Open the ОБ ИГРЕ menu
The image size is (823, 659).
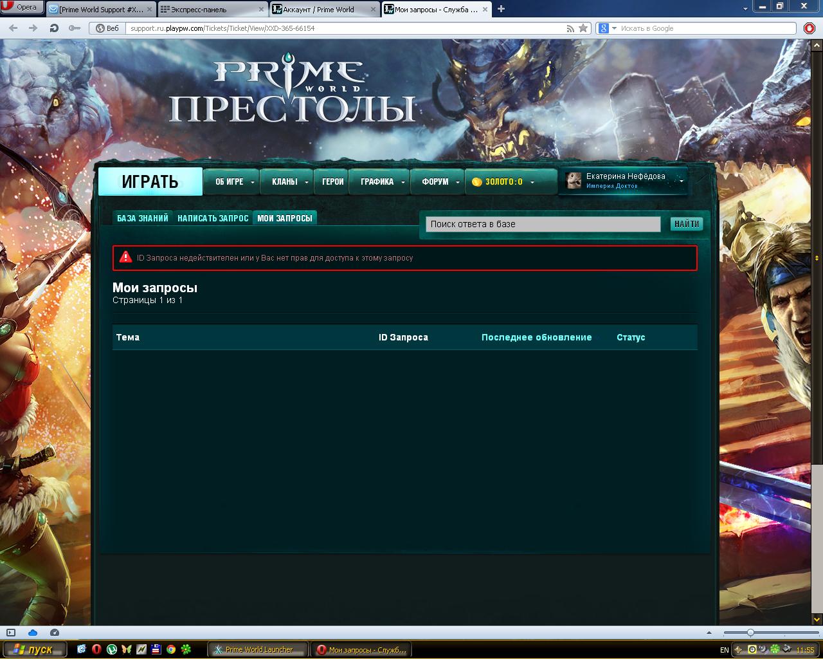point(230,182)
